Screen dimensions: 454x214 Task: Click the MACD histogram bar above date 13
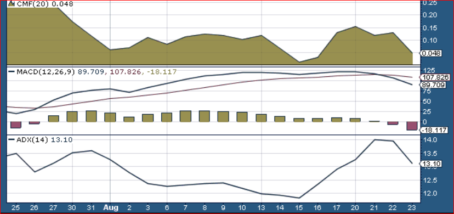(x=261, y=118)
